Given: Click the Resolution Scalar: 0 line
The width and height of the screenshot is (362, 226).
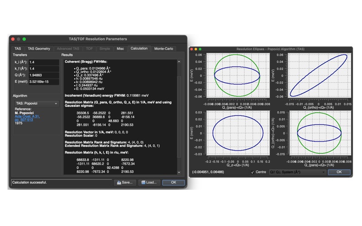Looking at the screenshot, I should click(81, 136).
